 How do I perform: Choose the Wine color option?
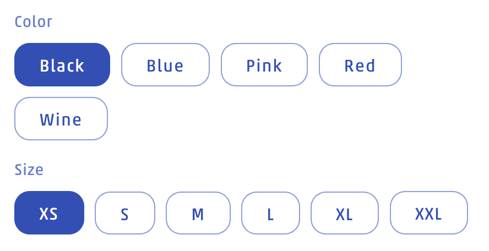(x=61, y=119)
